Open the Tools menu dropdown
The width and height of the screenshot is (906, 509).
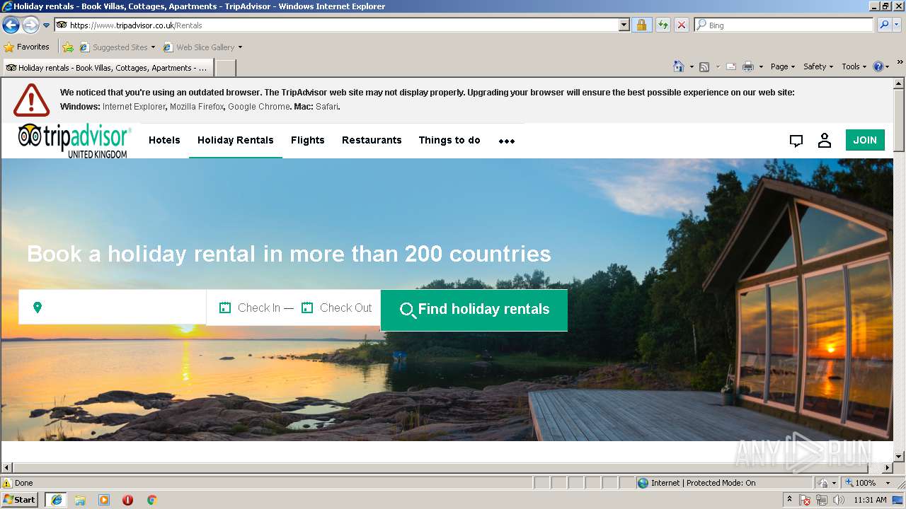pyautogui.click(x=854, y=66)
